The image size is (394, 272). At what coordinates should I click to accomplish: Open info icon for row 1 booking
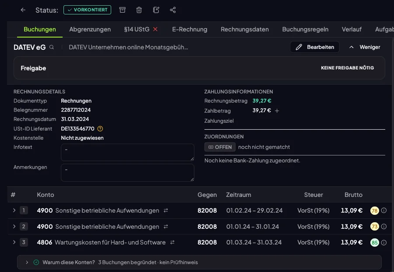coord(383,210)
